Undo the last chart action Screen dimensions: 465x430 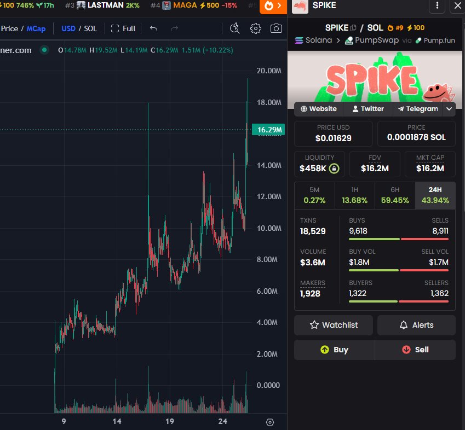point(153,28)
